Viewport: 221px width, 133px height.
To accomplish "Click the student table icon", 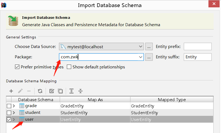I will pyautogui.click(x=22, y=113).
